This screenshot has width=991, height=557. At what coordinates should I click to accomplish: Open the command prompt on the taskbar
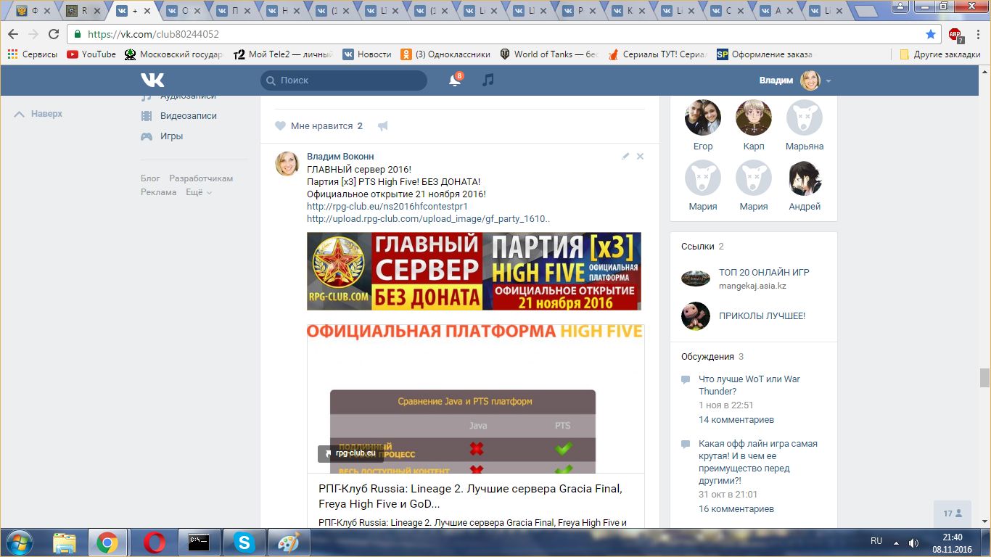click(x=199, y=542)
